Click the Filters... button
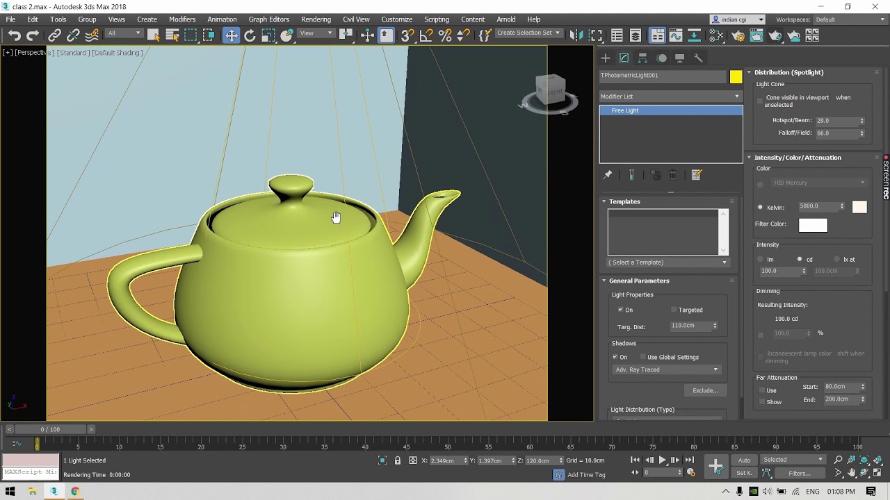890x500 pixels. click(x=799, y=473)
